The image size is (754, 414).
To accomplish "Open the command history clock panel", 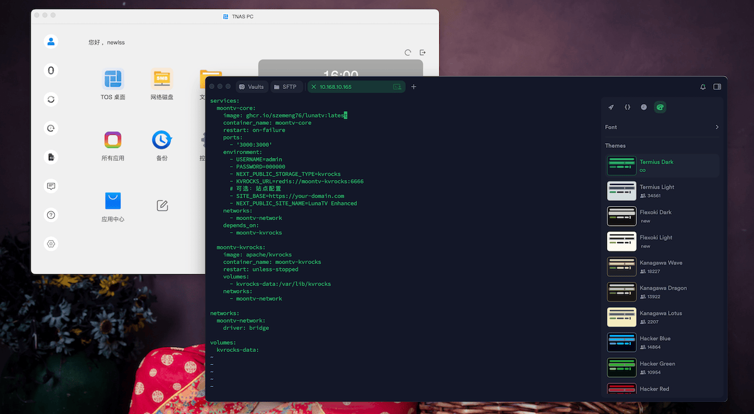I will coord(643,107).
